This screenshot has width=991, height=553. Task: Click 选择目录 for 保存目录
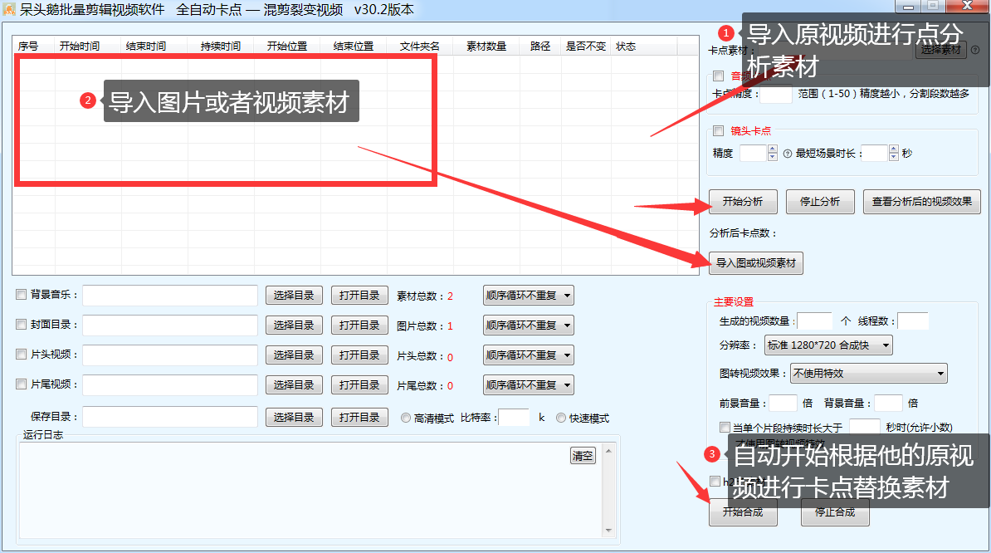click(x=294, y=417)
